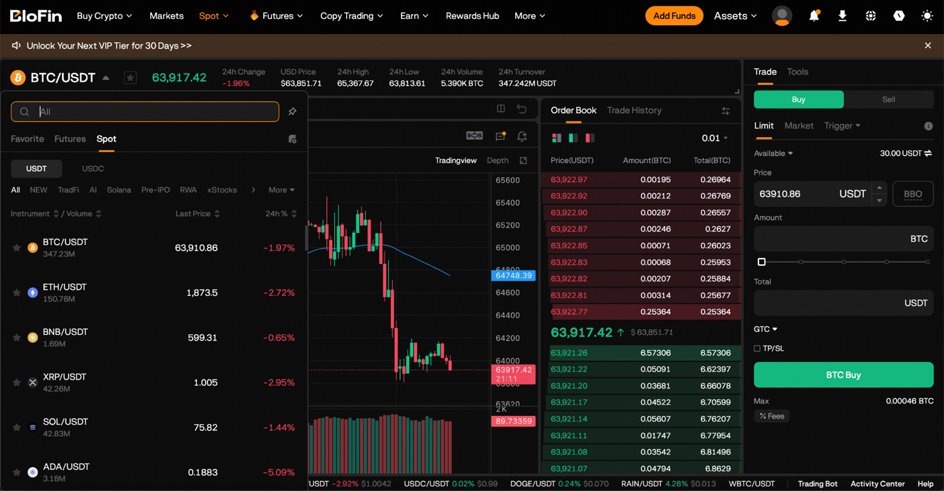Click the Add Funds button
The height and width of the screenshot is (491, 944).
pyautogui.click(x=674, y=16)
